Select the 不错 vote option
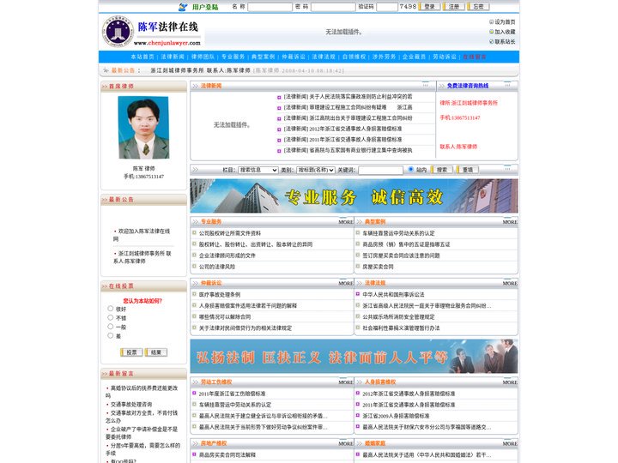This screenshot has height=463, width=618. (111, 317)
